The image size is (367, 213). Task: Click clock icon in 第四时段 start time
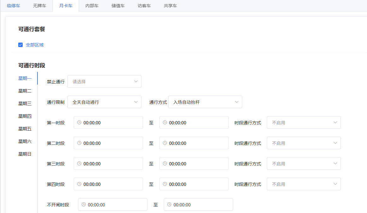coord(79,184)
